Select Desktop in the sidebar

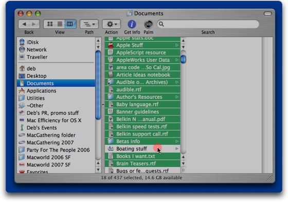tap(56, 76)
